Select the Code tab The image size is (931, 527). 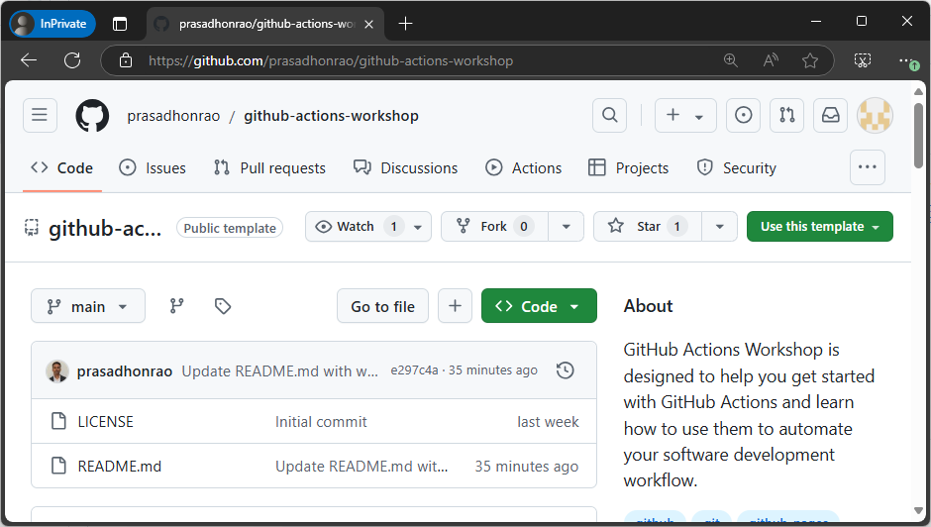point(61,168)
